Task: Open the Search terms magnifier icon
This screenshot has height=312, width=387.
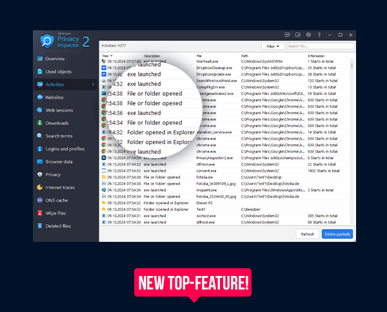Action: coord(40,136)
